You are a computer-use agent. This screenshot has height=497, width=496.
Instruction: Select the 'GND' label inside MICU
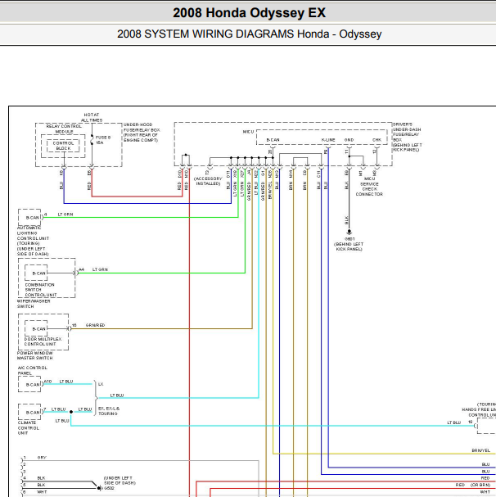(349, 140)
